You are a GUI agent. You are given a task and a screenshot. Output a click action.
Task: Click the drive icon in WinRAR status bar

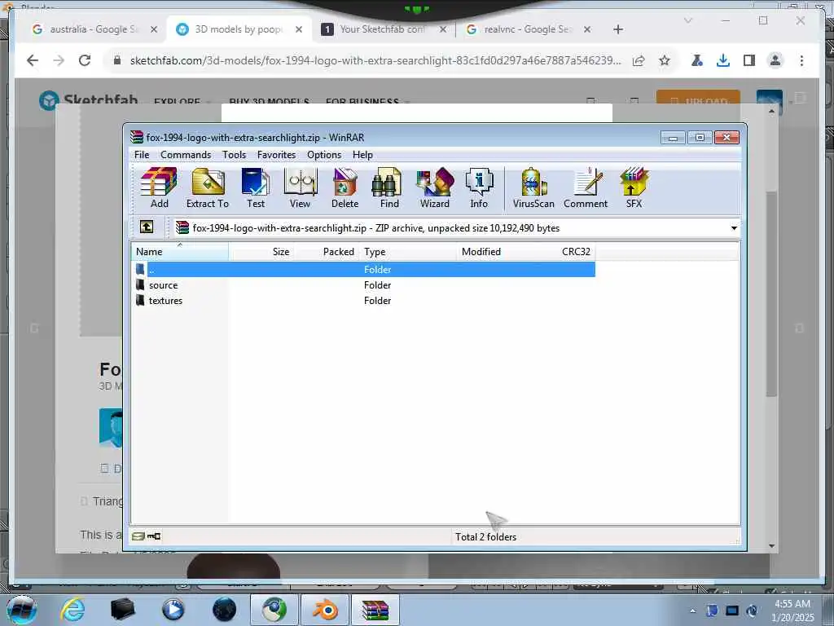138,536
